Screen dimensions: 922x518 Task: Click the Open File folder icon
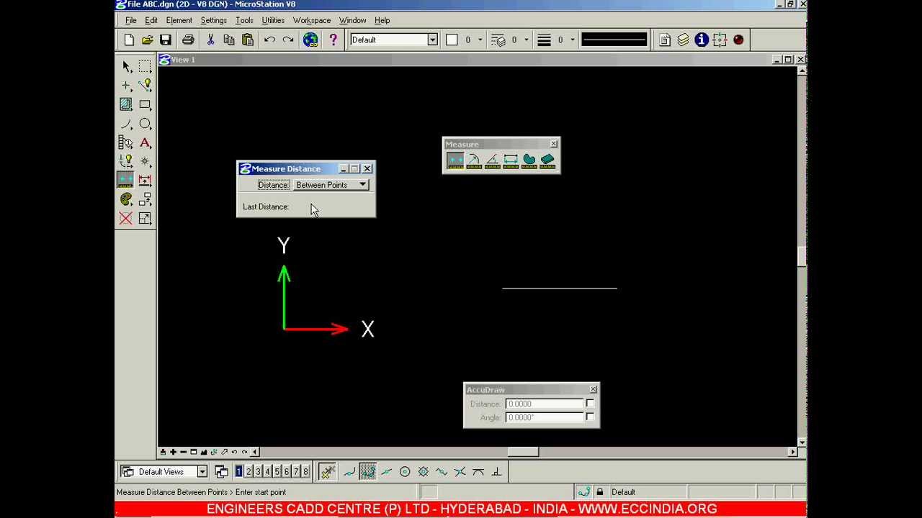click(147, 40)
